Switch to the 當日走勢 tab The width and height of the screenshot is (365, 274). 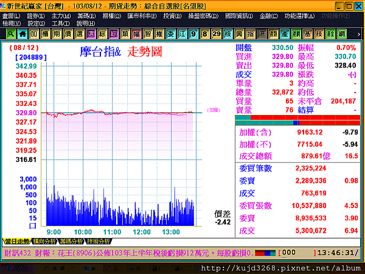click(16, 241)
